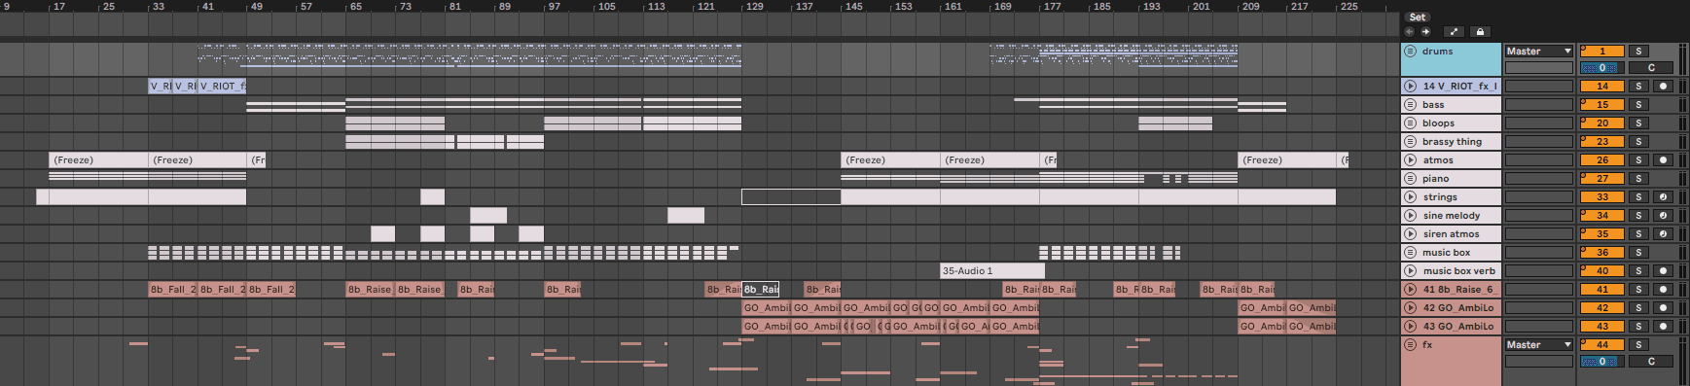This screenshot has height=386, width=1690.
Task: Select the music box verb track title
Action: pos(1458,271)
